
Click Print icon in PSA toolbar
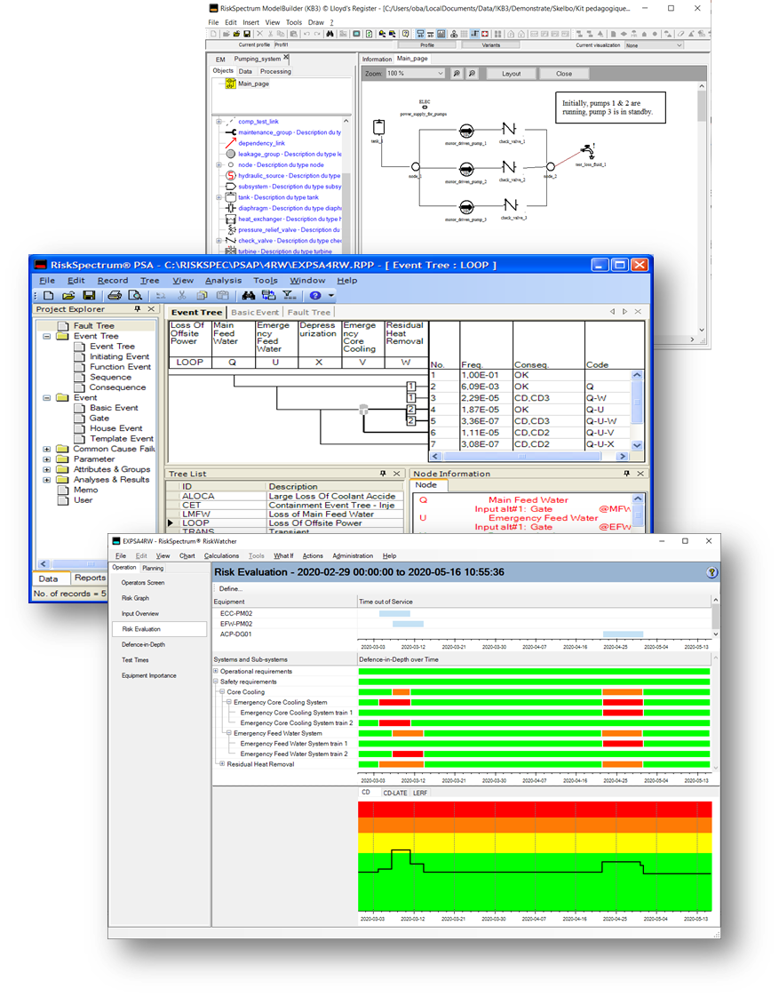[x=115, y=296]
